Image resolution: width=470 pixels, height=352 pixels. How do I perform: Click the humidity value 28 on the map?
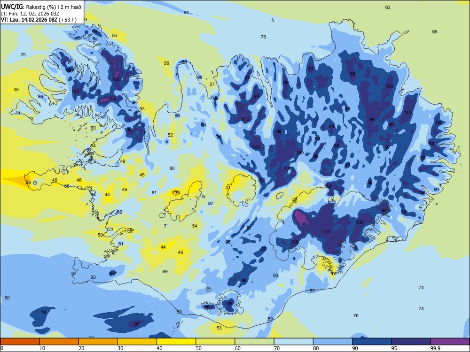point(28,182)
